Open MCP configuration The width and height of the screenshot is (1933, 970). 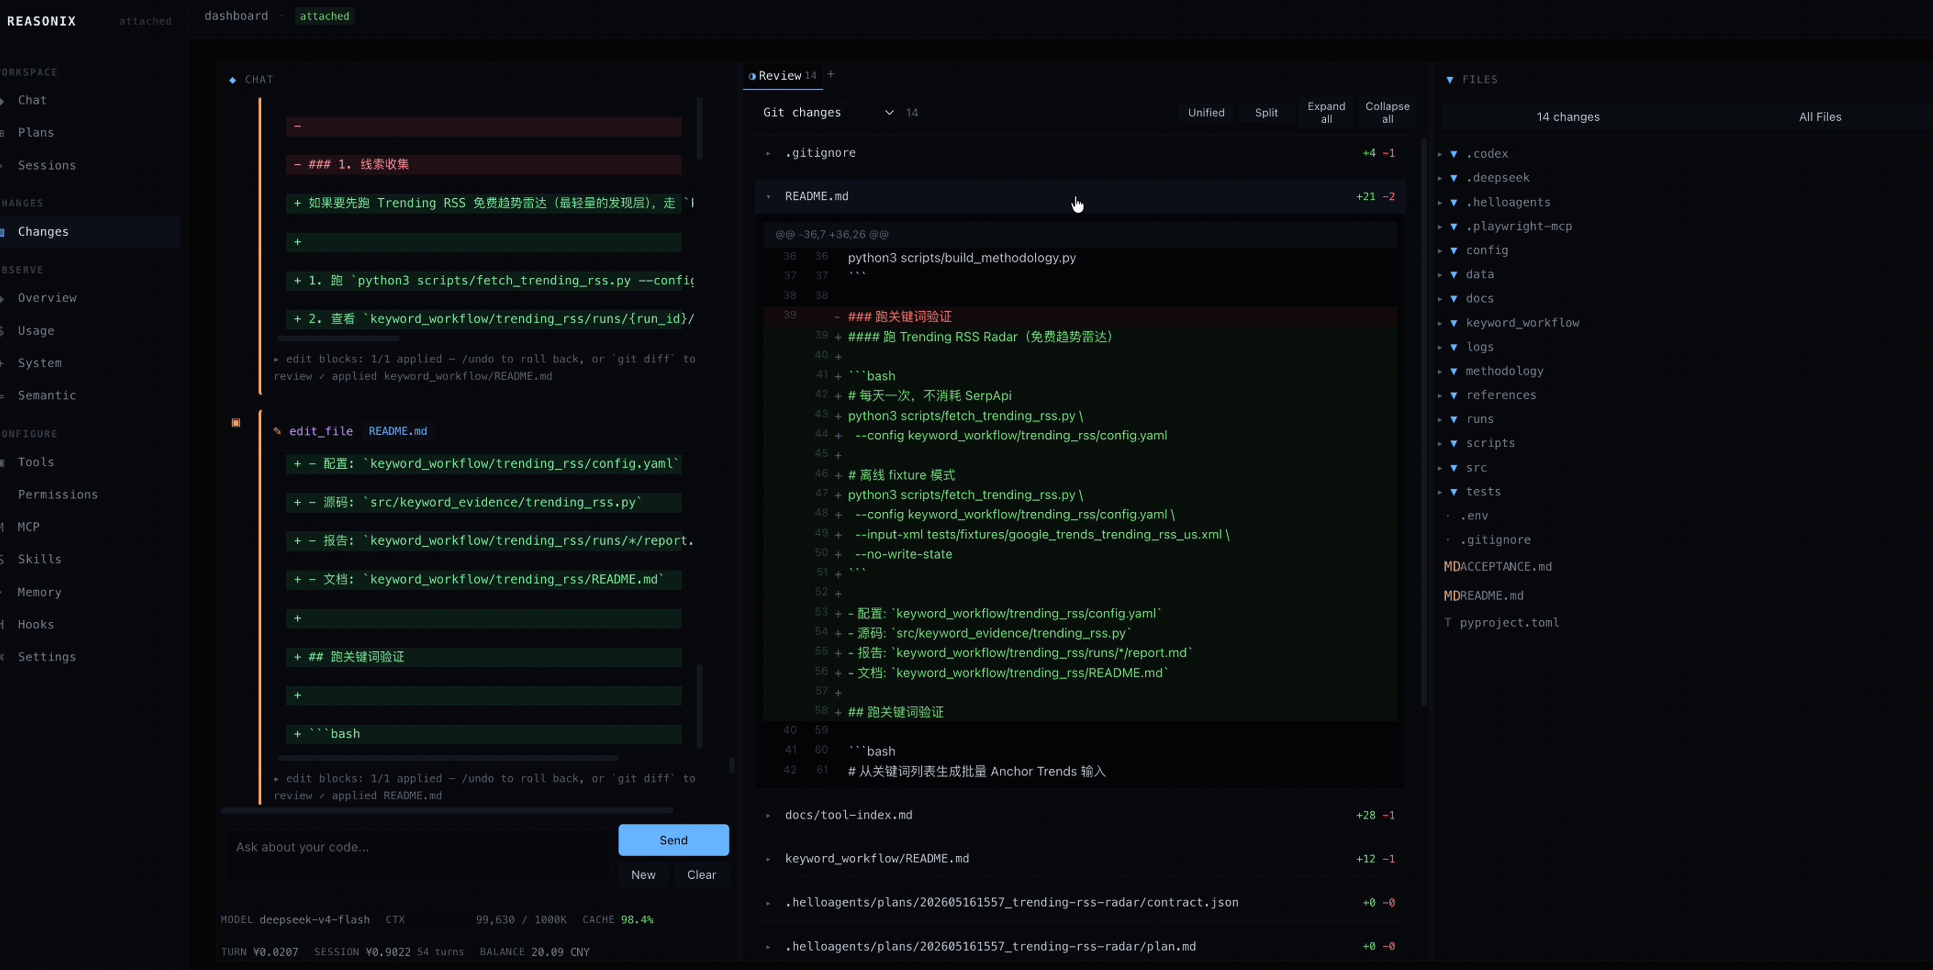[29, 527]
